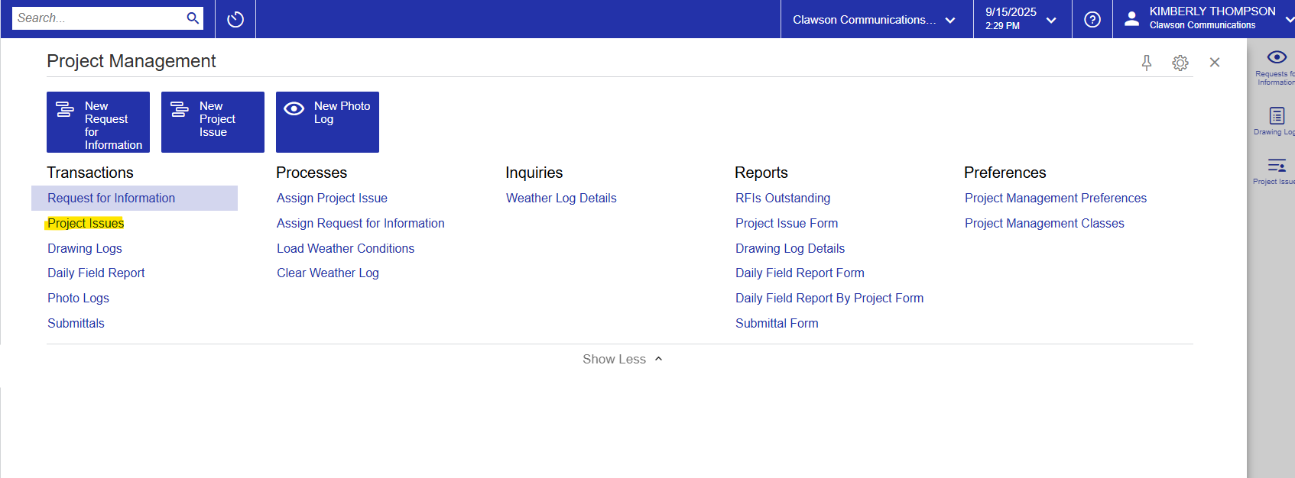Open workspace settings gear icon

click(x=1180, y=63)
